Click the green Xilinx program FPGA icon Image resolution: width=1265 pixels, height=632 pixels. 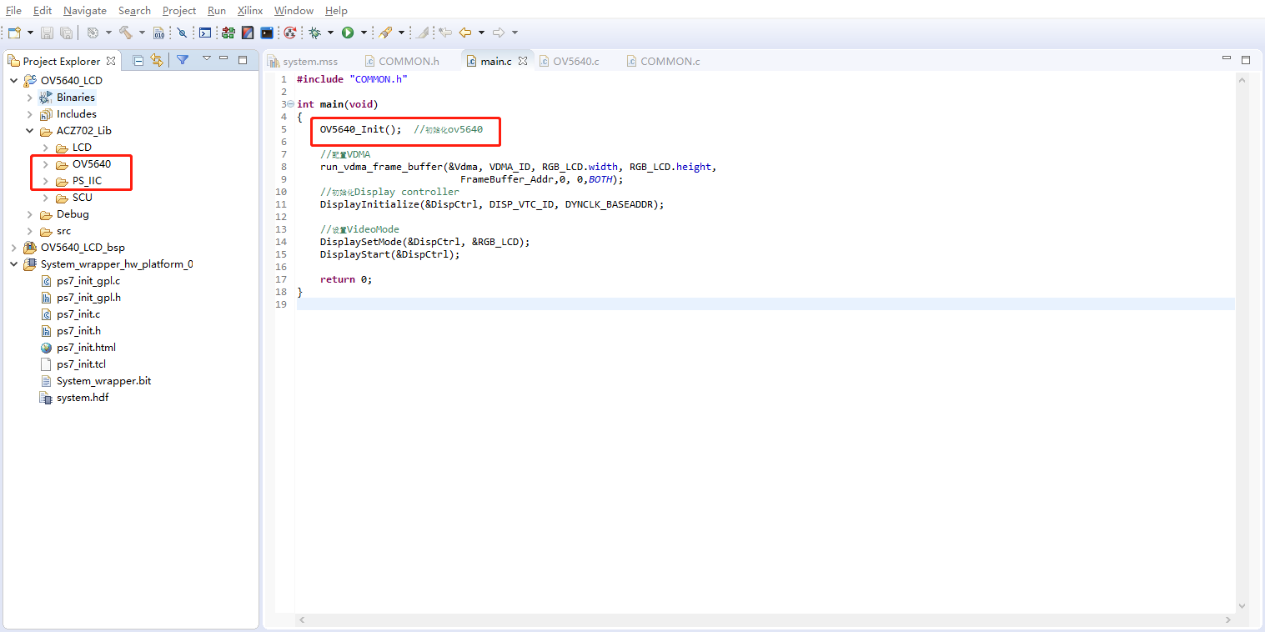point(228,33)
